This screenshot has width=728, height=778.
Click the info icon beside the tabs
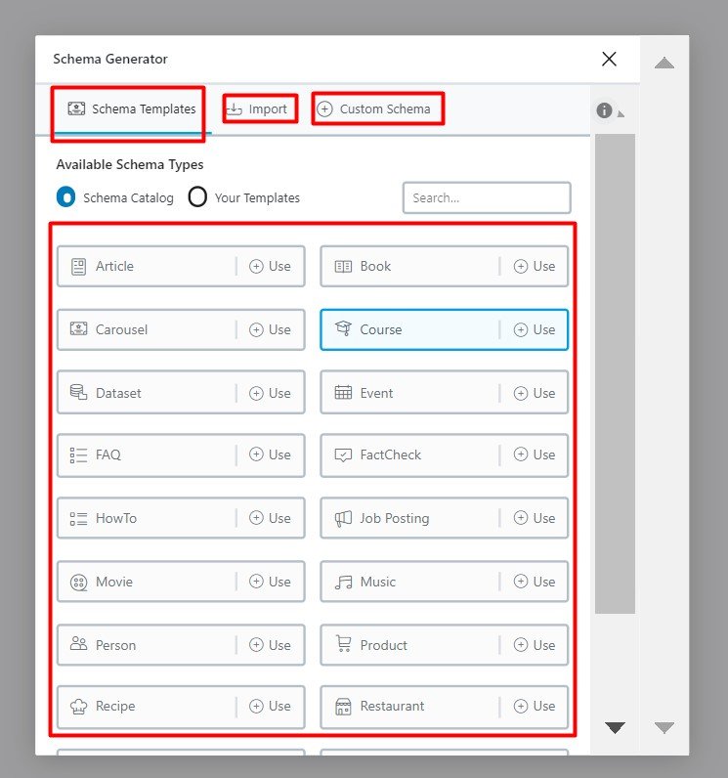tap(604, 110)
